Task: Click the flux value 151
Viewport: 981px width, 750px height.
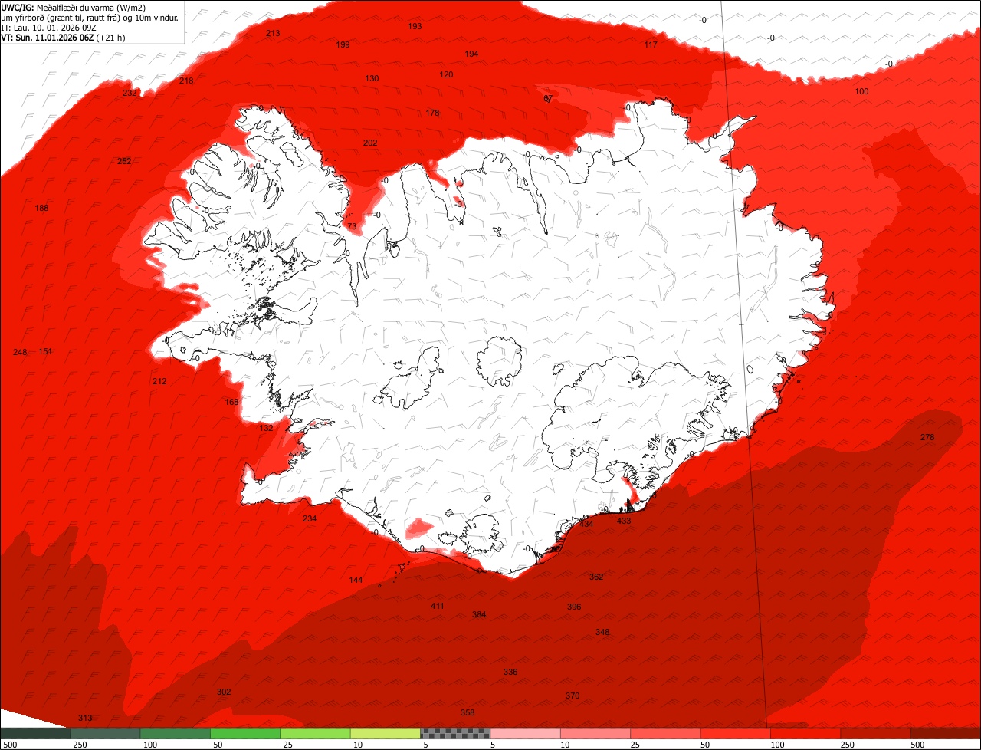Action: [x=46, y=352]
